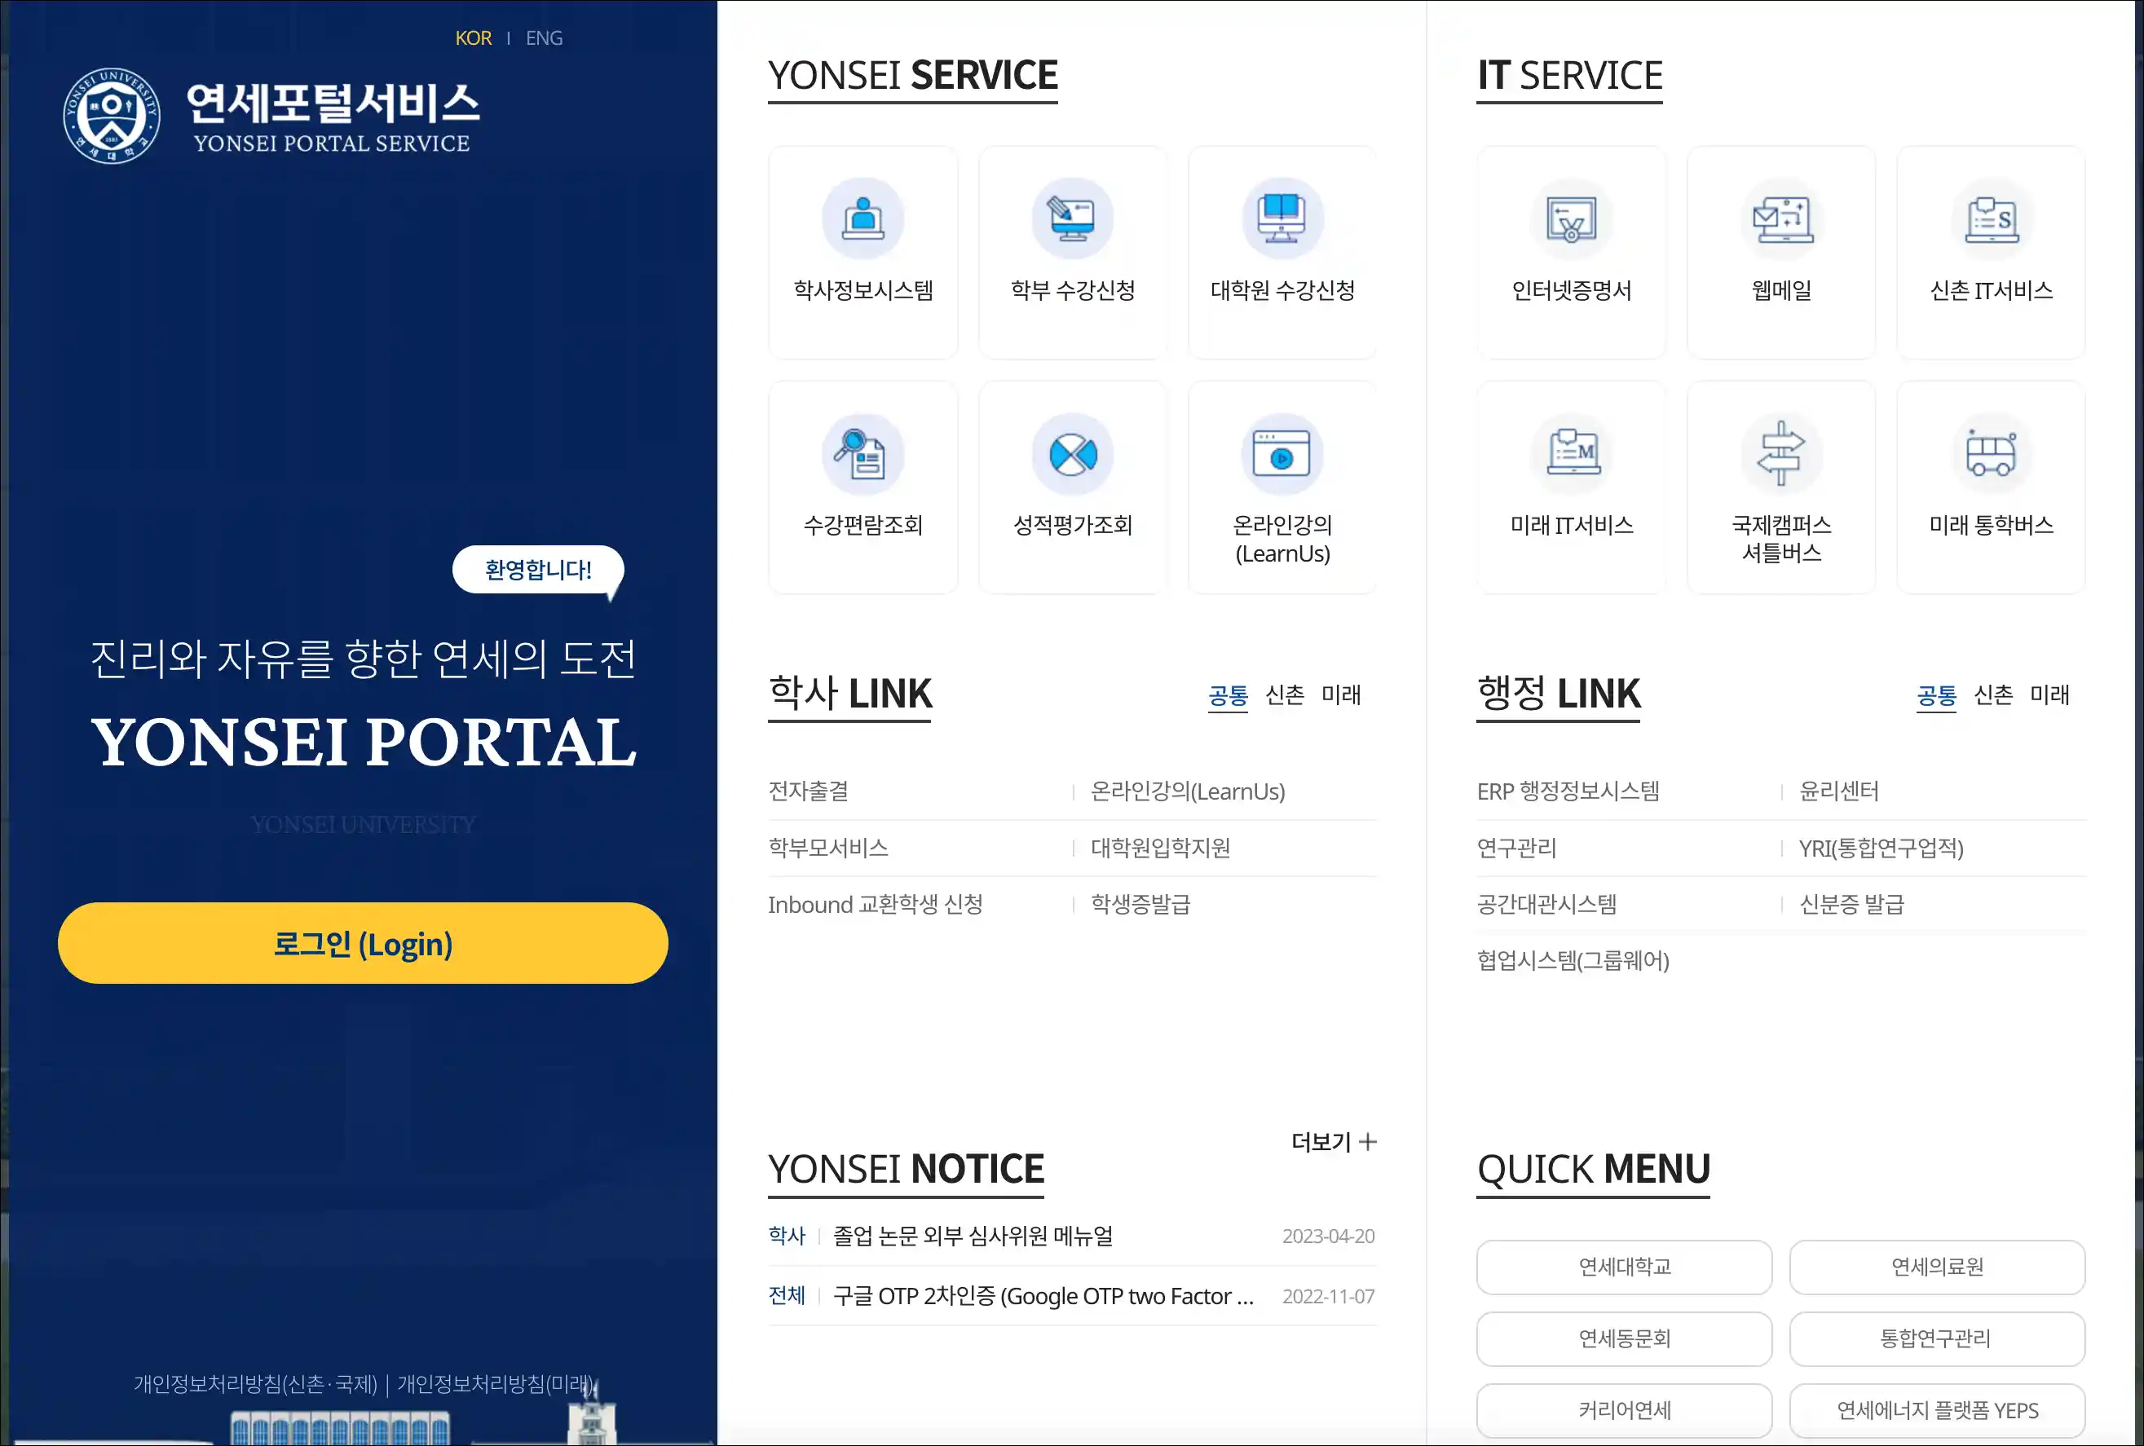Open the 연구관리 link
2144x1446 pixels.
click(x=1516, y=848)
